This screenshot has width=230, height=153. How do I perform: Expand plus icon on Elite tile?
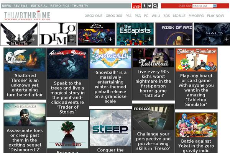33,39
